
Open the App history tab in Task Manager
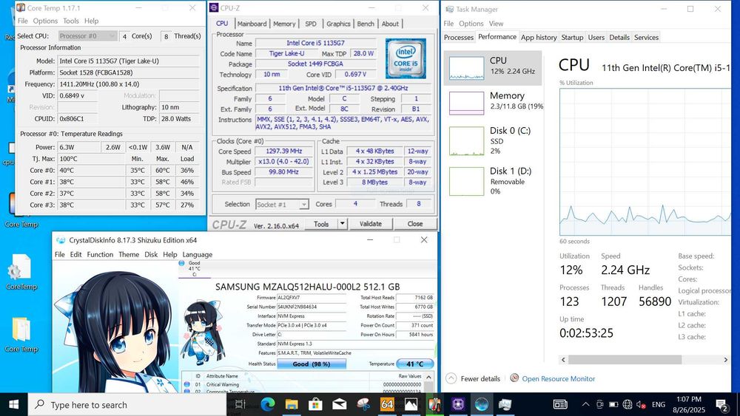(x=539, y=37)
